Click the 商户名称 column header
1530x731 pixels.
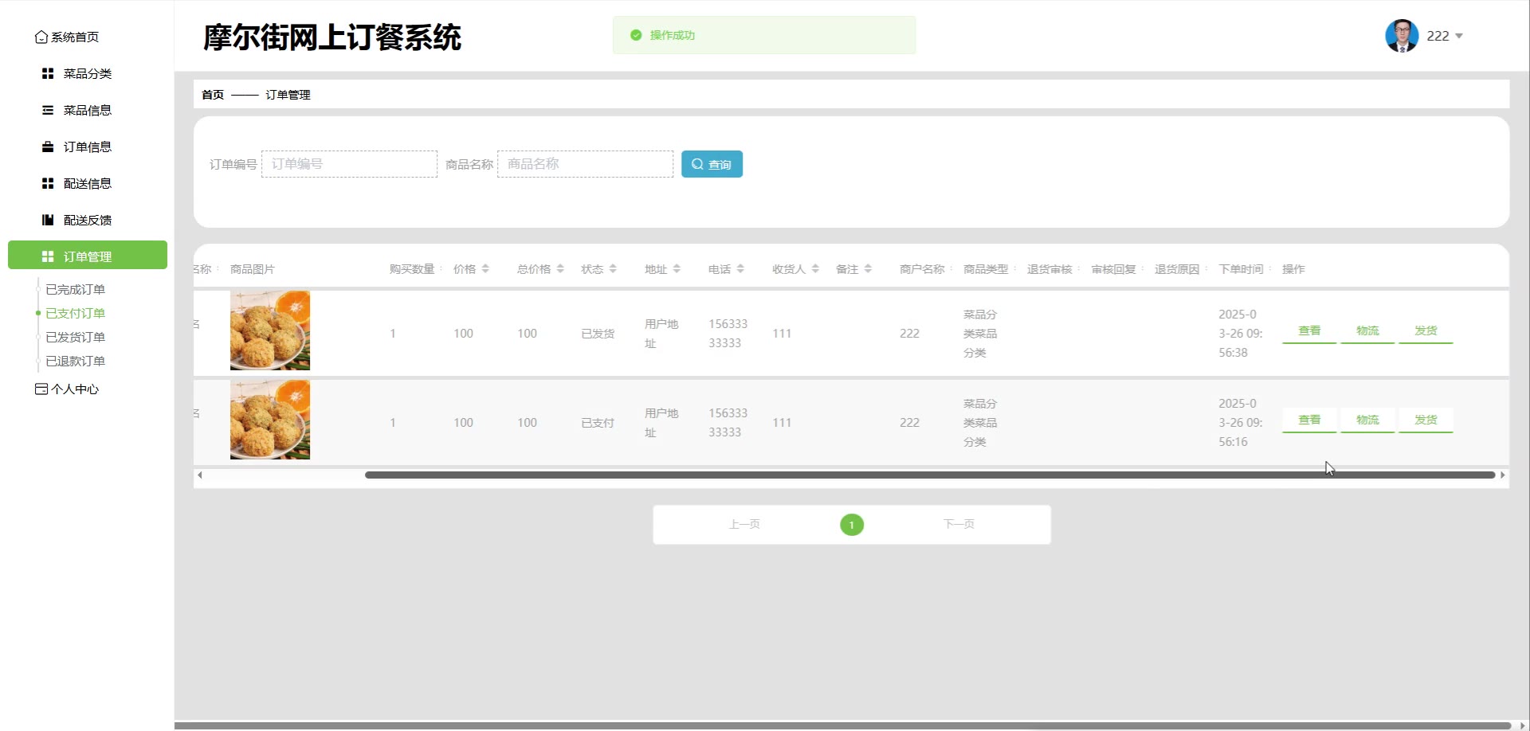tap(922, 269)
